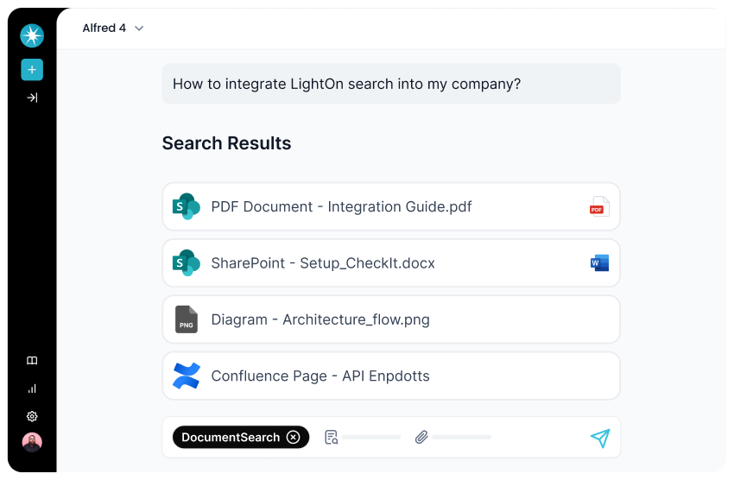The image size is (734, 480).
Task: Click the LightOn star logo
Action: click(x=32, y=35)
